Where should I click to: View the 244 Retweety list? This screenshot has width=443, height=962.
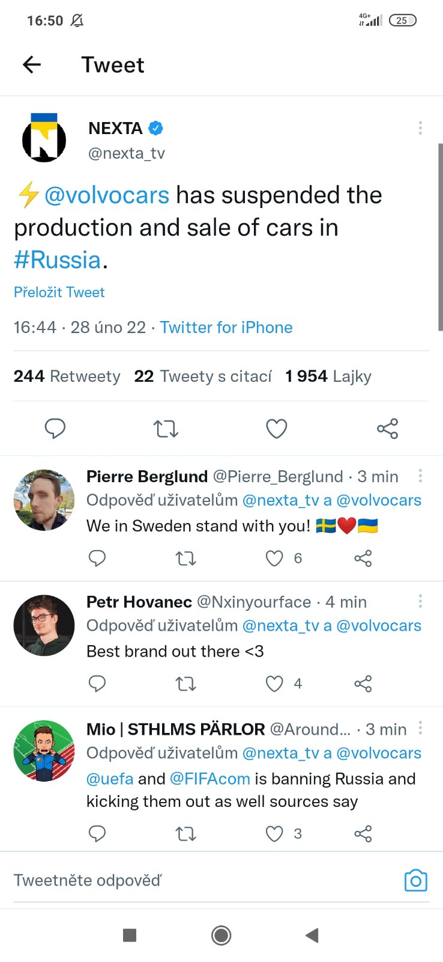tap(67, 376)
